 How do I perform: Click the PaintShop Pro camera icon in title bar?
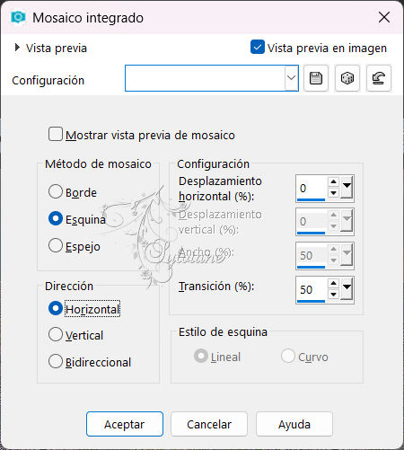[18, 17]
